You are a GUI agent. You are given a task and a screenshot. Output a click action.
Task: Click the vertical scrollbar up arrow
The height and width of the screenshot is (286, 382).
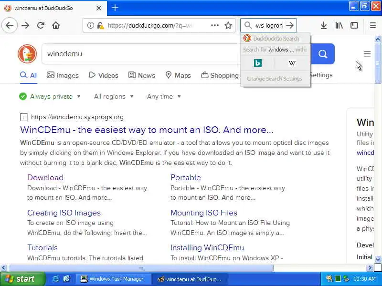(x=378, y=39)
